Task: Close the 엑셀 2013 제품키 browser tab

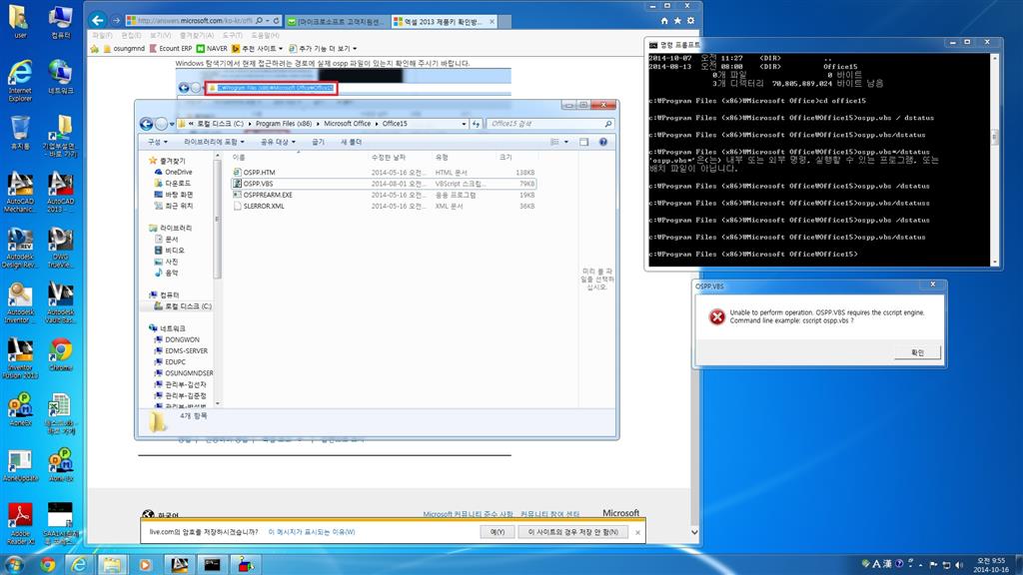Action: (492, 22)
